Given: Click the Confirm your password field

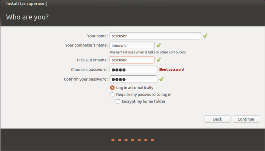Looking at the screenshot, I should 133,79.
